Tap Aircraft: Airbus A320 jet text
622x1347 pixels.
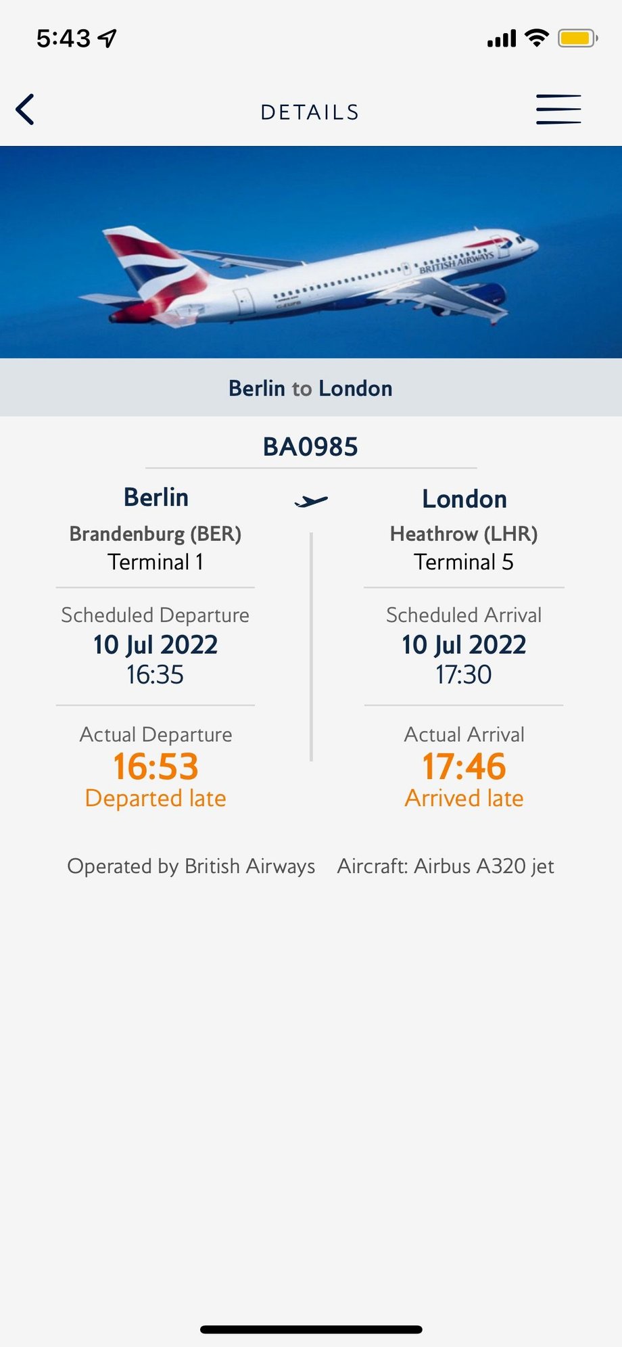point(446,866)
